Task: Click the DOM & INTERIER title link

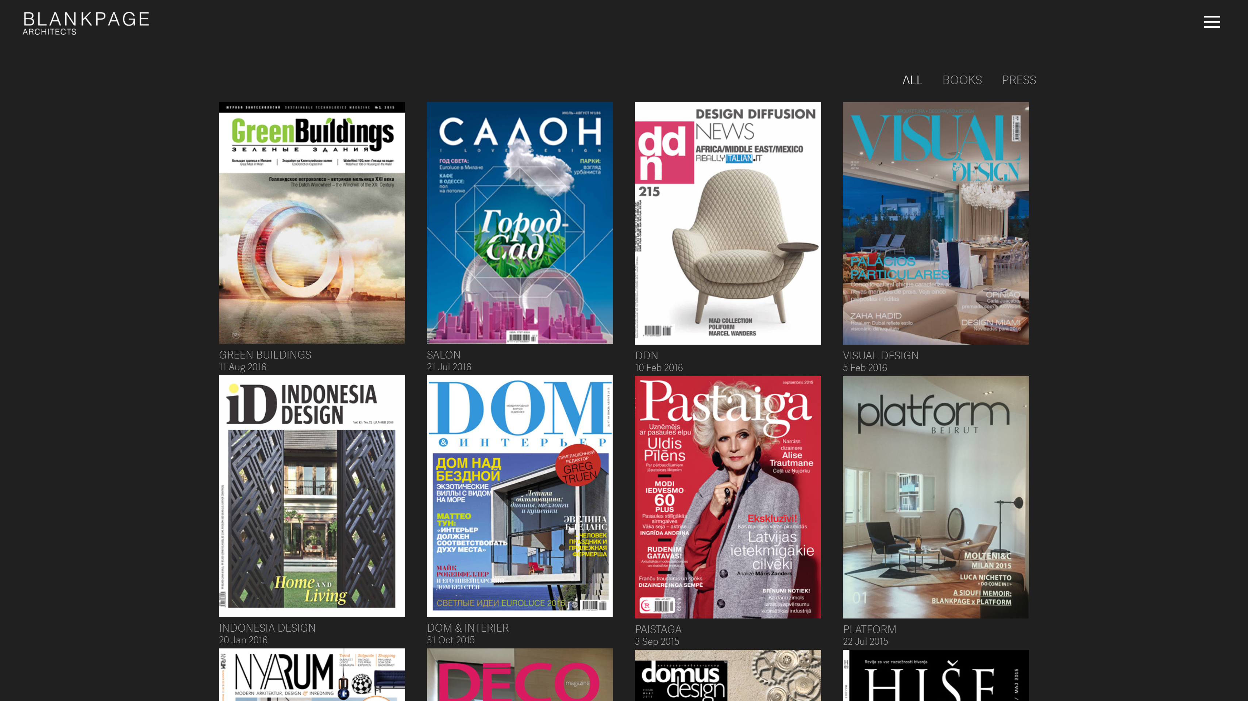Action: point(467,628)
